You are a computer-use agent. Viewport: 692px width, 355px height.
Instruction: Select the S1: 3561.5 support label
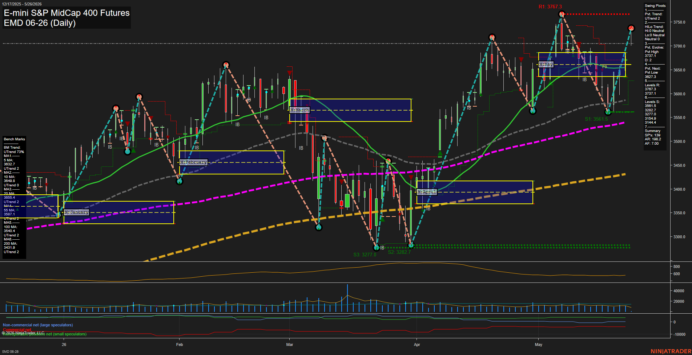pos(596,119)
